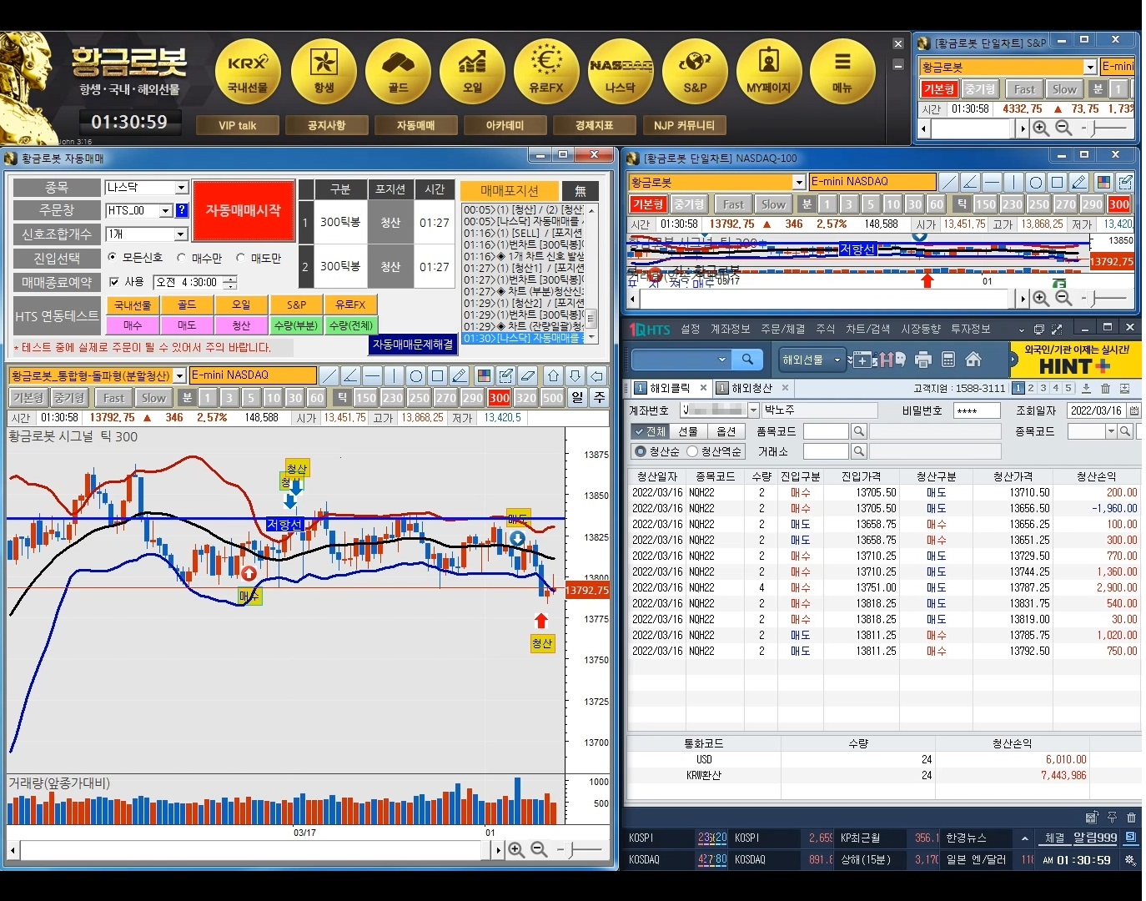Select pencil tool in main chart toolbar
The width and height of the screenshot is (1146, 901).
(460, 375)
